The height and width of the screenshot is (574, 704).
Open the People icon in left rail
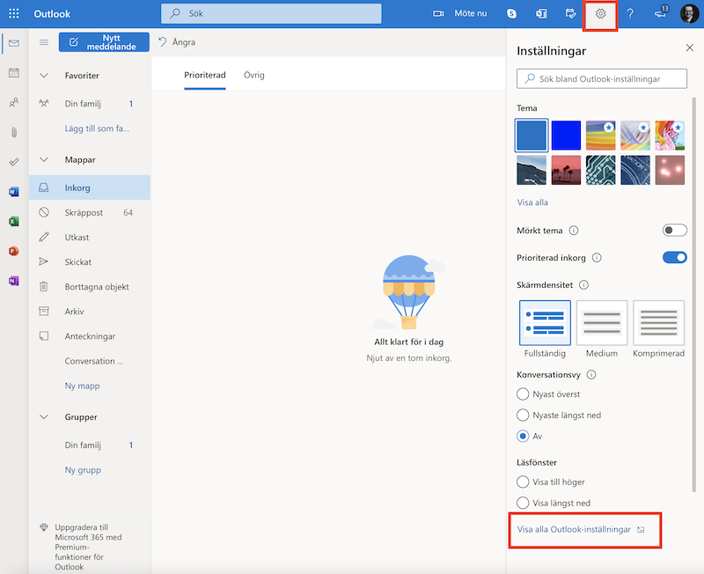click(x=14, y=103)
